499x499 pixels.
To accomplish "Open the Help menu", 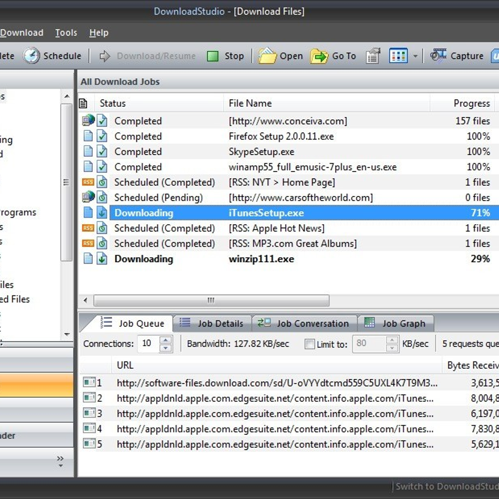I will [99, 32].
